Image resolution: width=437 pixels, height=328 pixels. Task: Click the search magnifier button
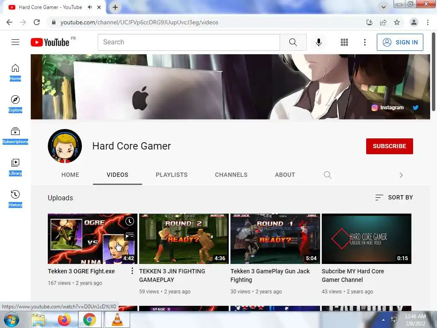pyautogui.click(x=293, y=42)
